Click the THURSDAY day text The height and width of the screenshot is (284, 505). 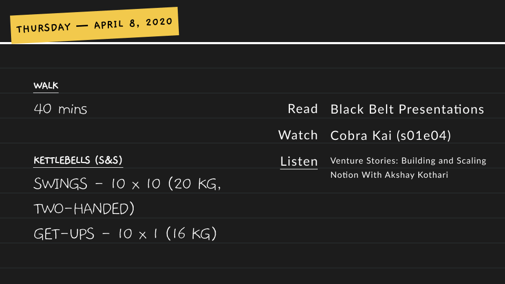[x=44, y=28]
